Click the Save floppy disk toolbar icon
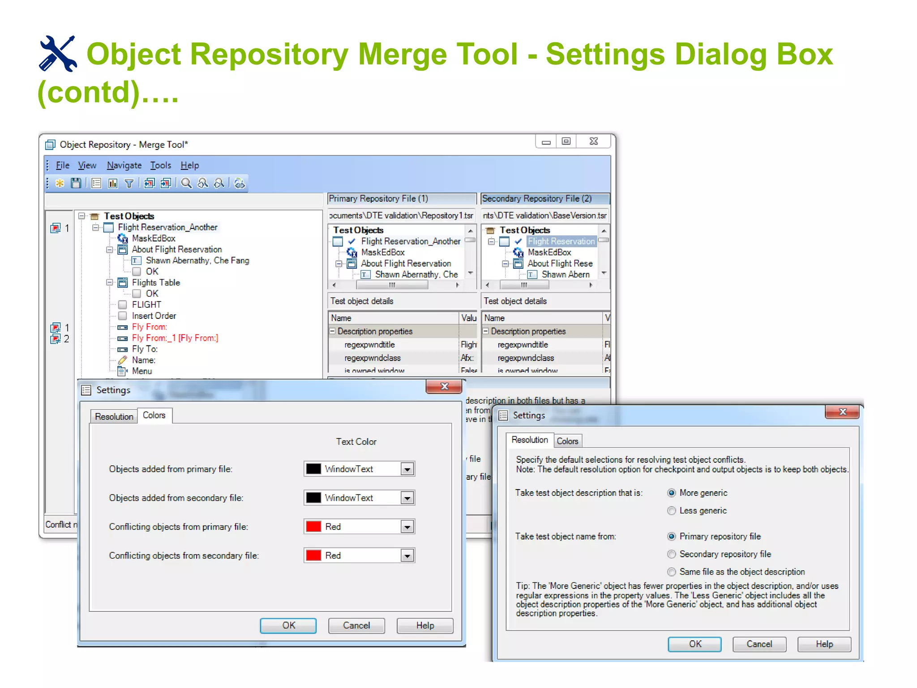917x688 pixels. click(76, 183)
